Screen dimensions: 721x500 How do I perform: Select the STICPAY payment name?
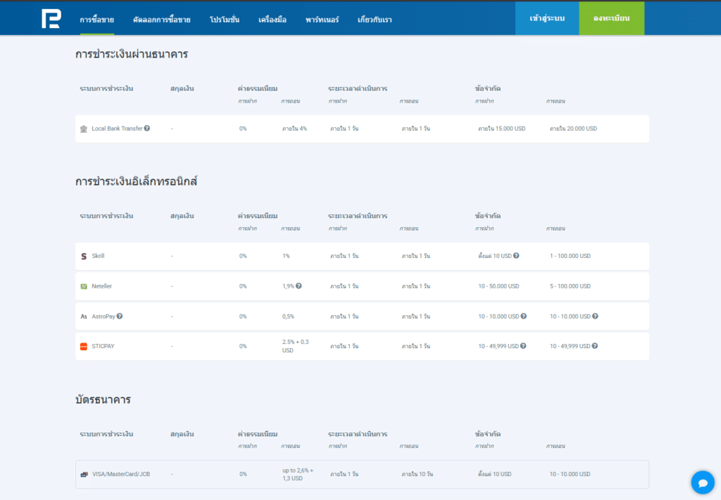[x=103, y=346]
